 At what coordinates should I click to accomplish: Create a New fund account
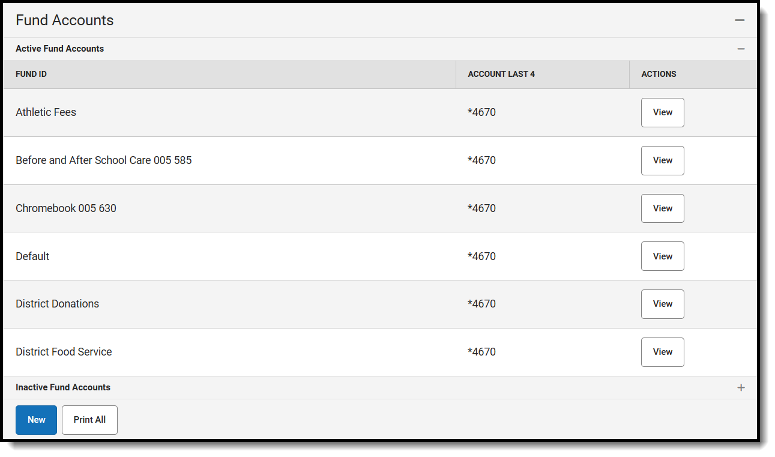36,420
